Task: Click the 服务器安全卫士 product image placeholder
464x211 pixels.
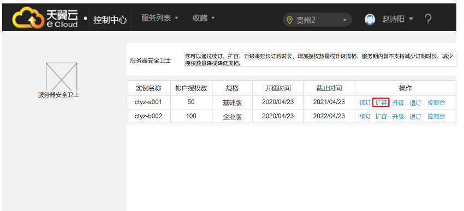Action: pyautogui.click(x=61, y=76)
